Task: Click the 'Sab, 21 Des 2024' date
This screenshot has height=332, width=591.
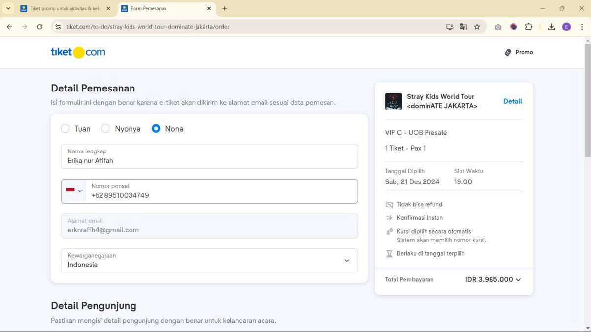Action: pyautogui.click(x=412, y=182)
